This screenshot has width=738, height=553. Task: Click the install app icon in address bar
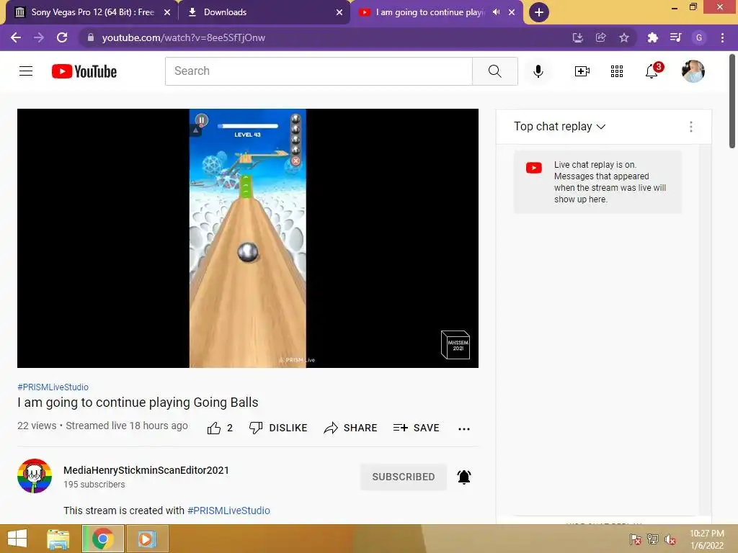577,37
